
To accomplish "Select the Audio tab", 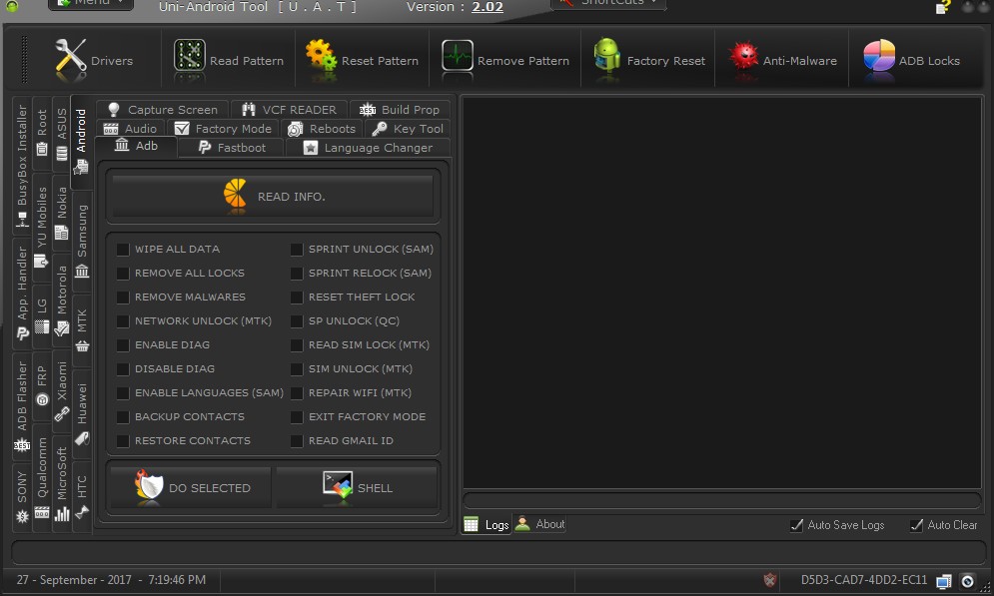I will (130, 128).
